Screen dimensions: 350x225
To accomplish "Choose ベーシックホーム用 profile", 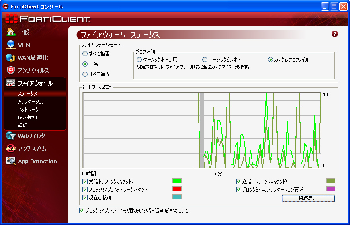I will coord(139,60).
